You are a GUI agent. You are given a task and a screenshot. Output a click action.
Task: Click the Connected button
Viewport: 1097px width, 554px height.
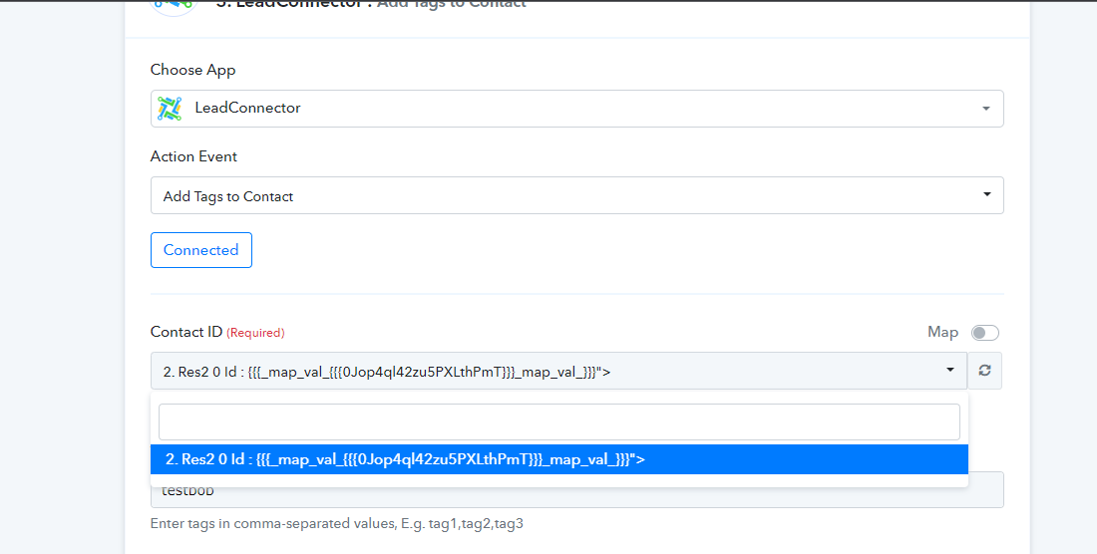coord(200,250)
